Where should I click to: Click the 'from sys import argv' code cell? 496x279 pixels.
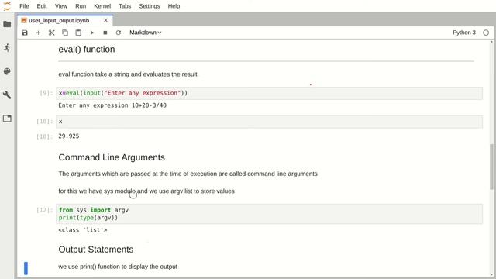click(x=269, y=214)
